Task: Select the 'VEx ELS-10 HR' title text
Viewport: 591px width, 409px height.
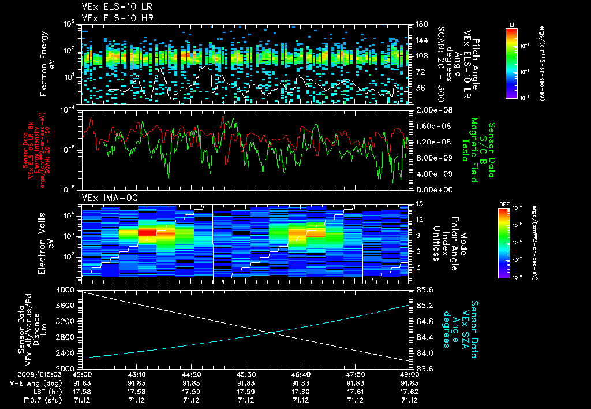Action: pos(117,18)
